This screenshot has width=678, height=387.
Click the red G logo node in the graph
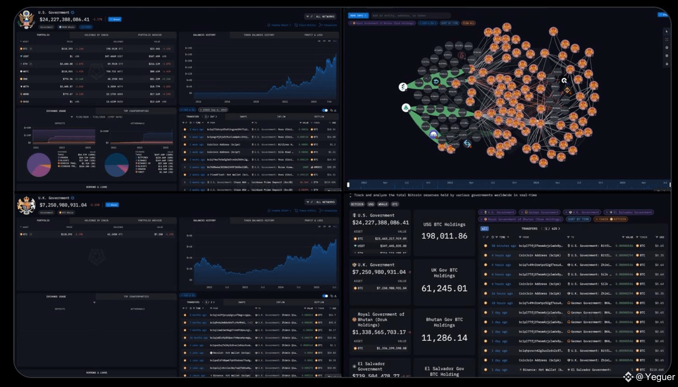pos(462,55)
